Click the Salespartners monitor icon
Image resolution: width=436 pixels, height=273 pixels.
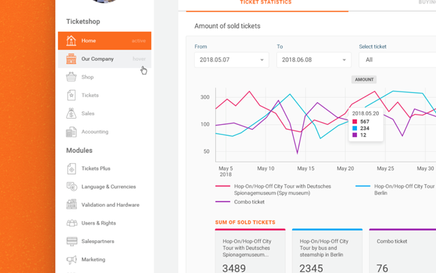tap(72, 241)
